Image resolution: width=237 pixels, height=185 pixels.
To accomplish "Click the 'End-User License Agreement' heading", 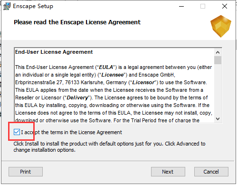I will [x=54, y=52].
